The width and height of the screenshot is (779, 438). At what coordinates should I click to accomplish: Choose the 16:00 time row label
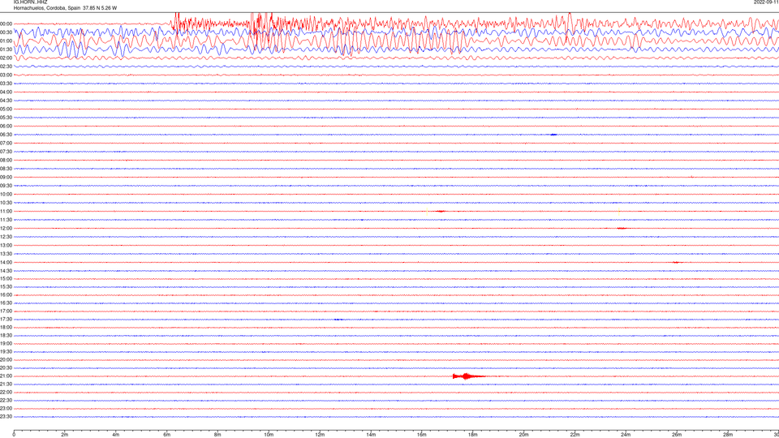pyautogui.click(x=6, y=295)
